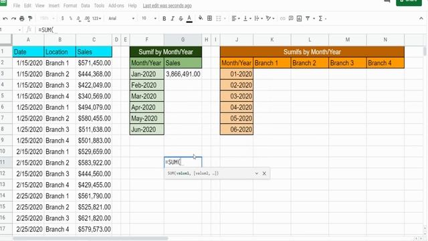Select column A header
The image size is (428, 241).
point(28,39)
